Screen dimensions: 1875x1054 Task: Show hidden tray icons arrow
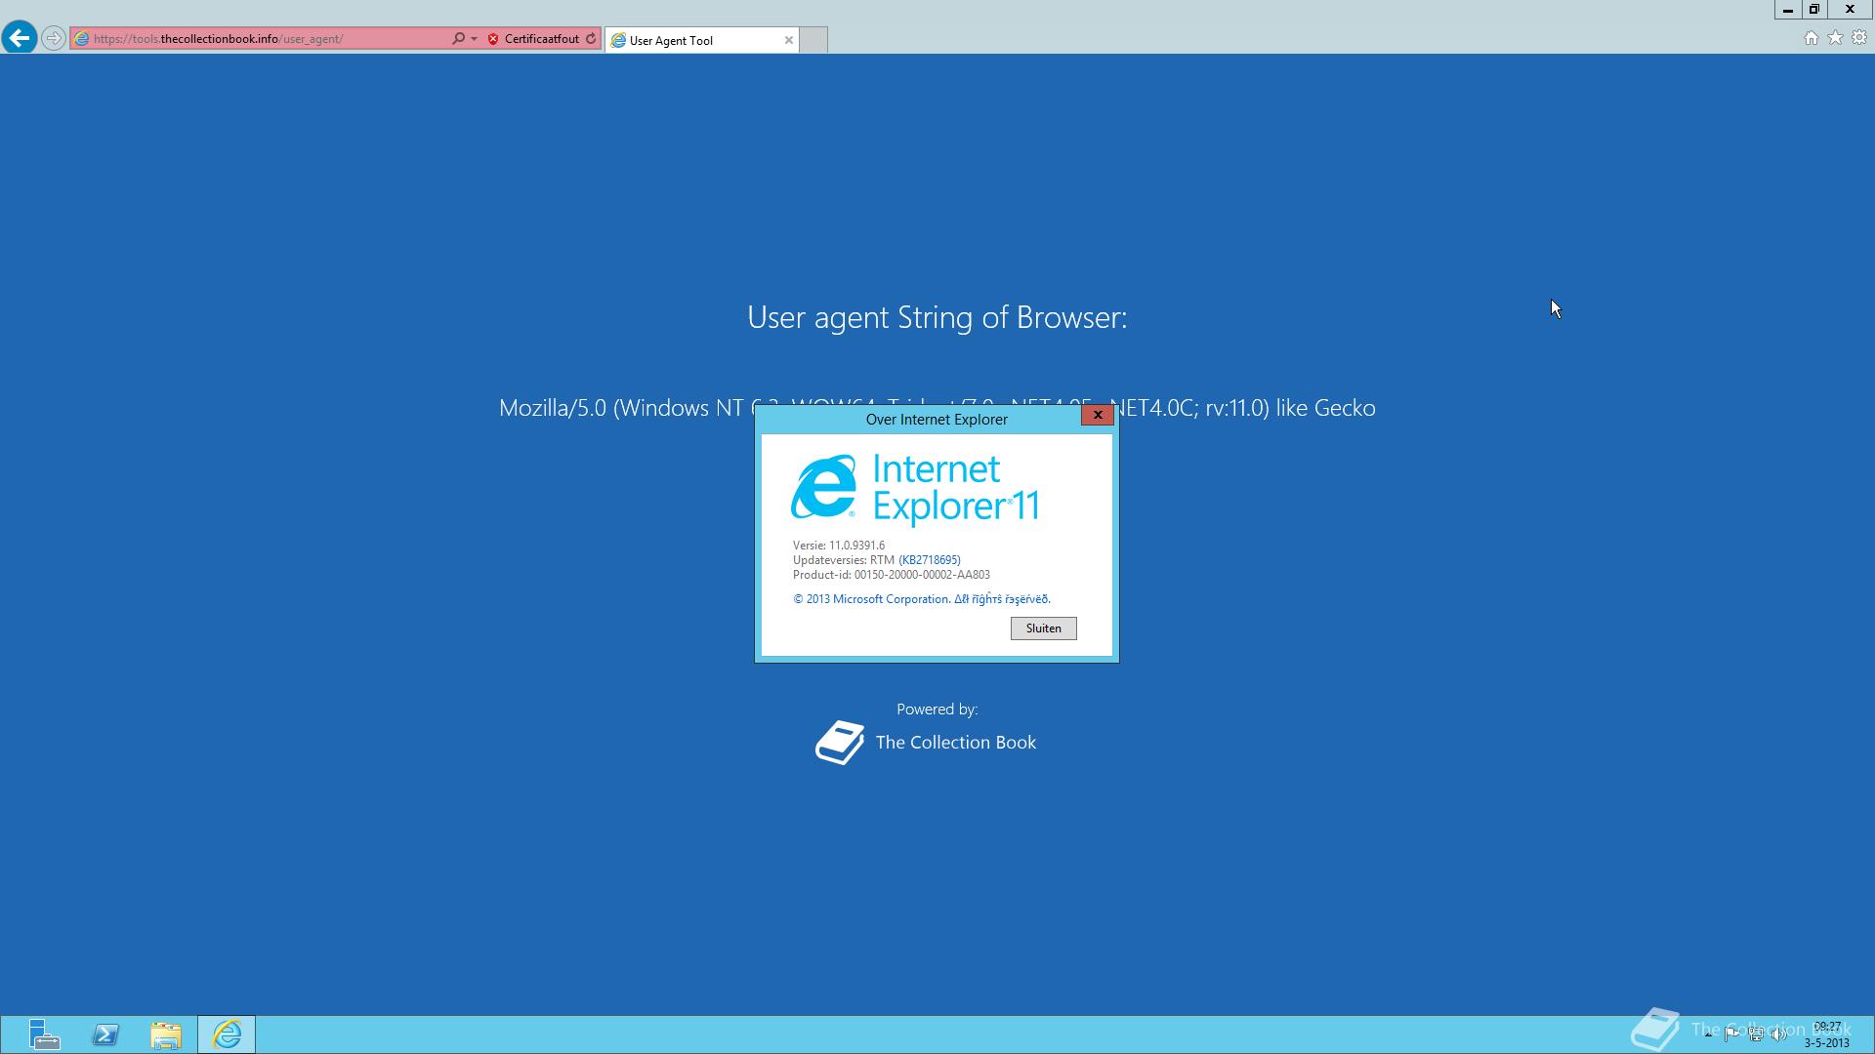(x=1708, y=1034)
